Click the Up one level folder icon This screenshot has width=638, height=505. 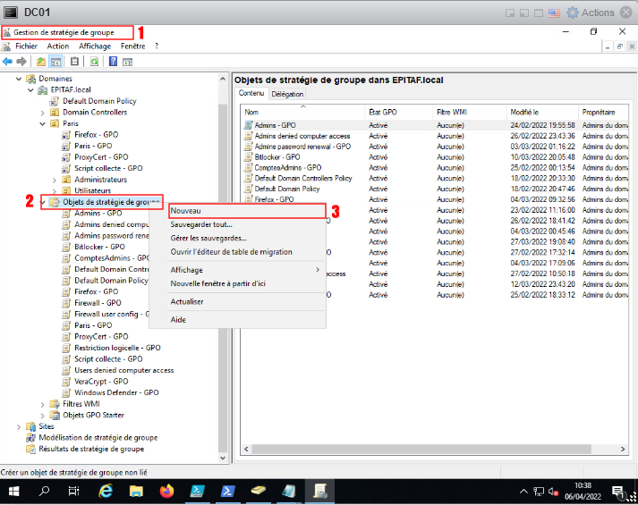point(41,62)
